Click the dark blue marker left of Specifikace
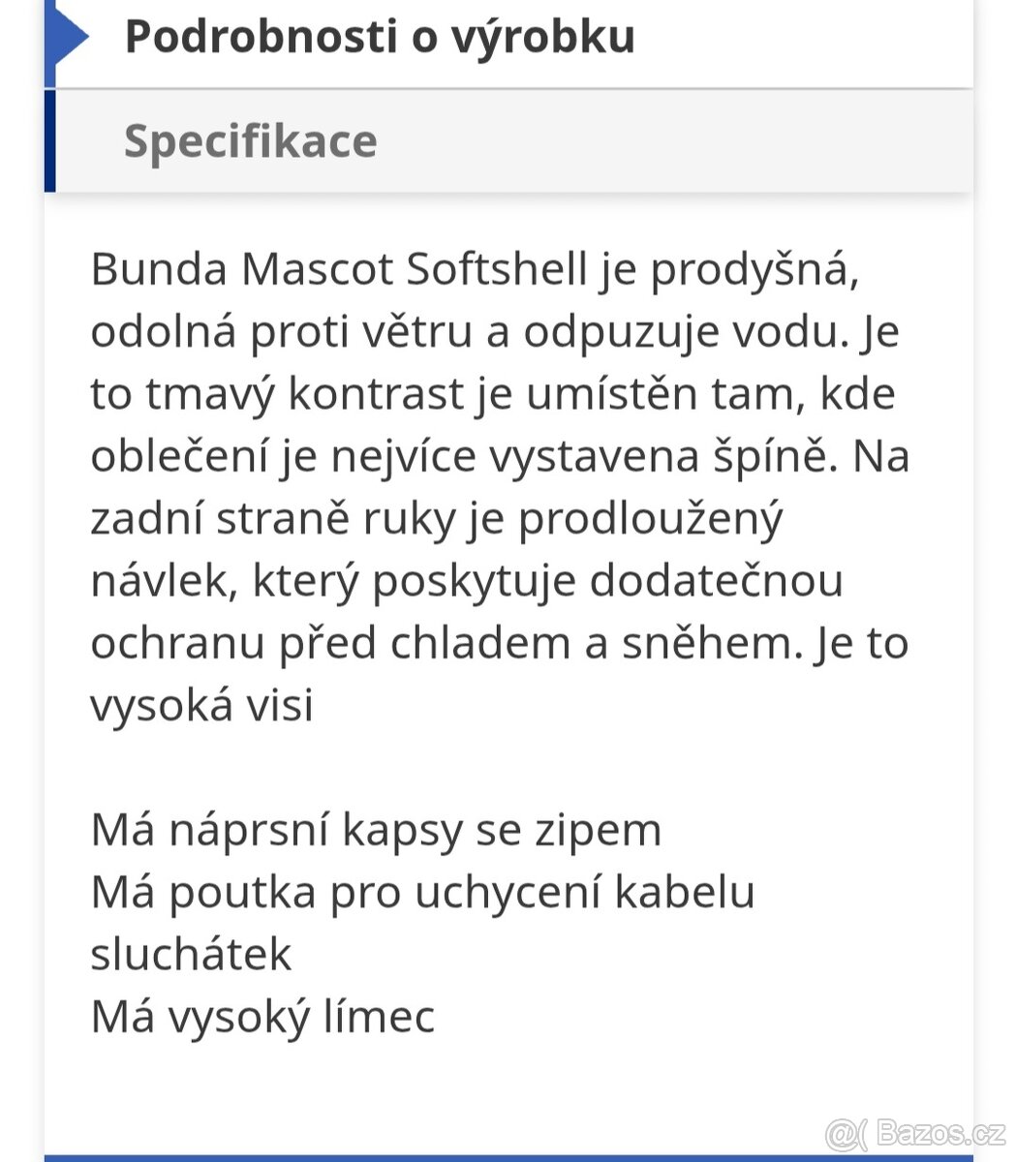1016x1162 pixels. coord(50,141)
